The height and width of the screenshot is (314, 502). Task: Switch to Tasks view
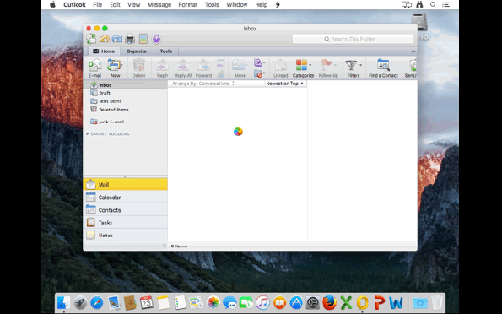125,222
